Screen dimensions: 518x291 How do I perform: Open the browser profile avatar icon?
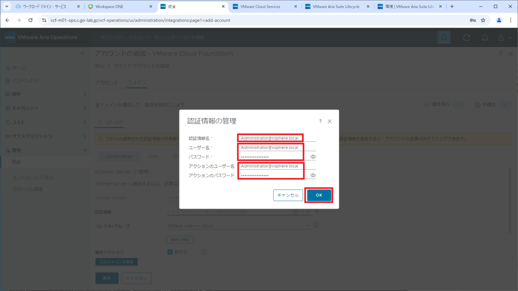[x=499, y=20]
